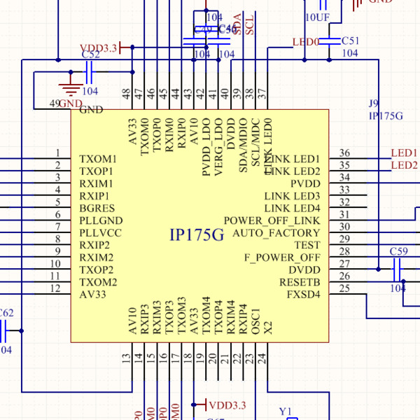Click the Y1 crystal designator
This screenshot has height=420, width=420.
click(x=286, y=412)
